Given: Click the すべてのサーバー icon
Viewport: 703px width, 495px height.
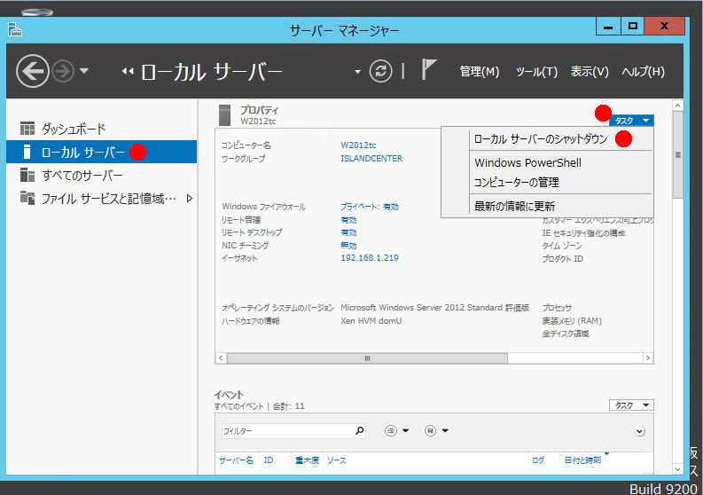Looking at the screenshot, I should pos(27,175).
